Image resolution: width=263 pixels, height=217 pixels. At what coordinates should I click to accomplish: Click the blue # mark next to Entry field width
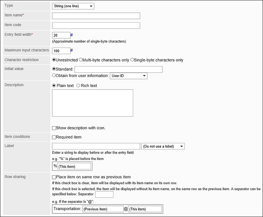(x=71, y=35)
